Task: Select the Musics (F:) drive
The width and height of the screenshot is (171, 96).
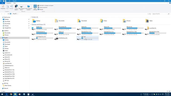Action: 110,28
